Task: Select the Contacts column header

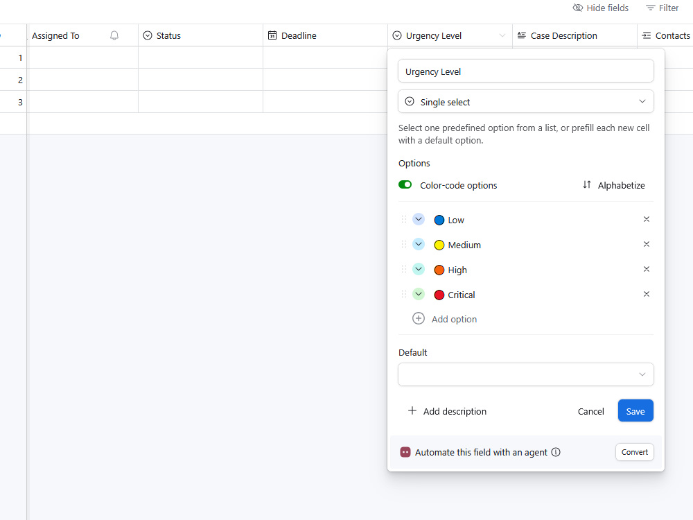Action: [x=665, y=35]
